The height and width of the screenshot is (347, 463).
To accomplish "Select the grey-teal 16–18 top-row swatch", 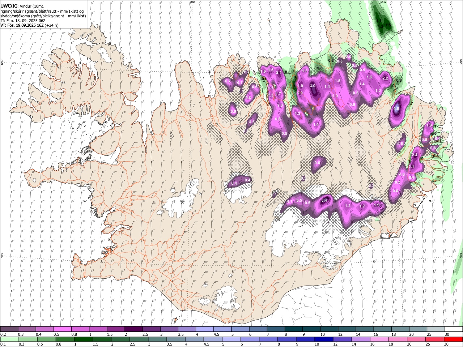I will click(x=383, y=329).
